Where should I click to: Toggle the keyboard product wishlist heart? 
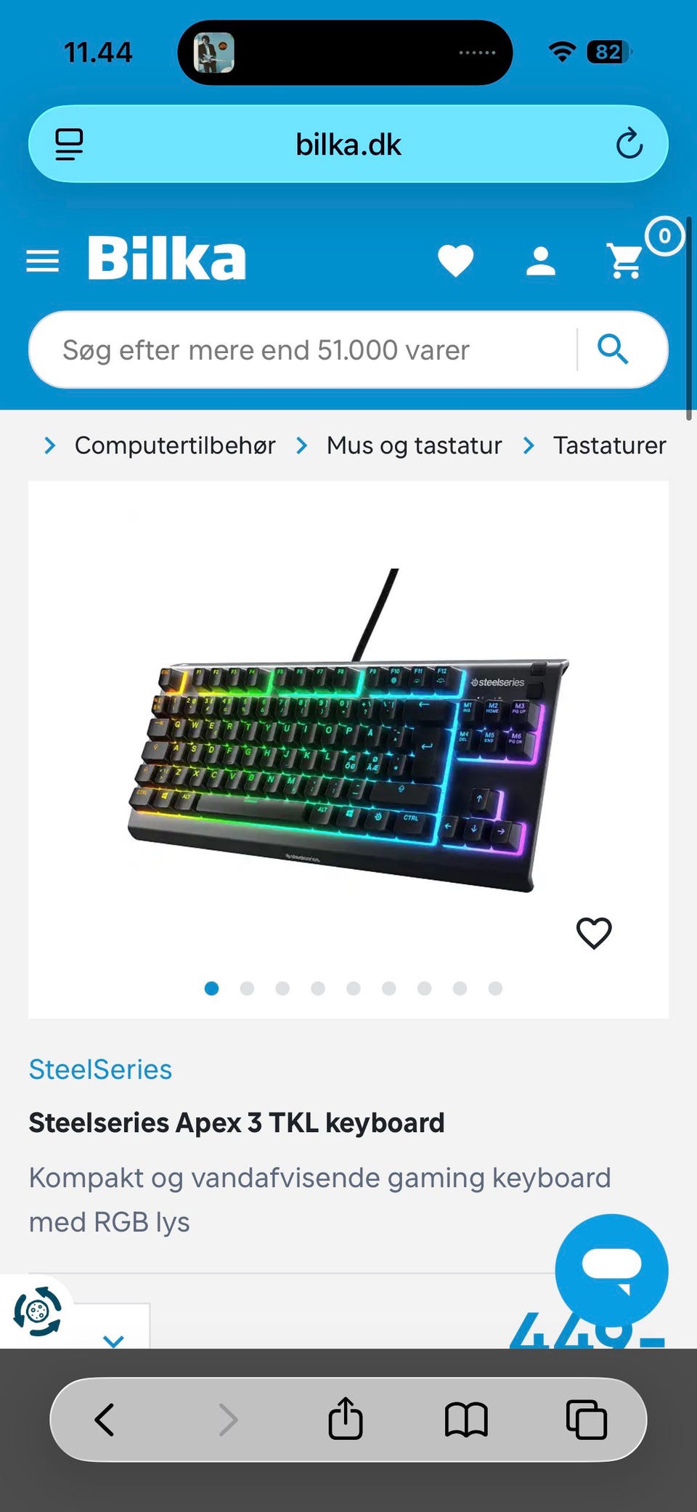(594, 933)
